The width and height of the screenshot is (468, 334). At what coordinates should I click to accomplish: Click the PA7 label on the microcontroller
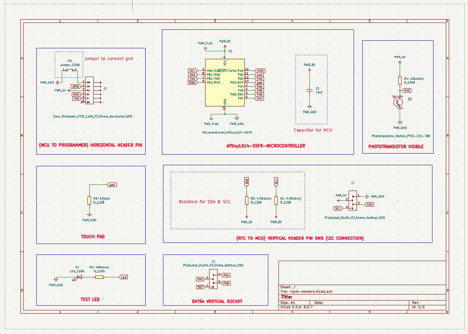(259, 98)
